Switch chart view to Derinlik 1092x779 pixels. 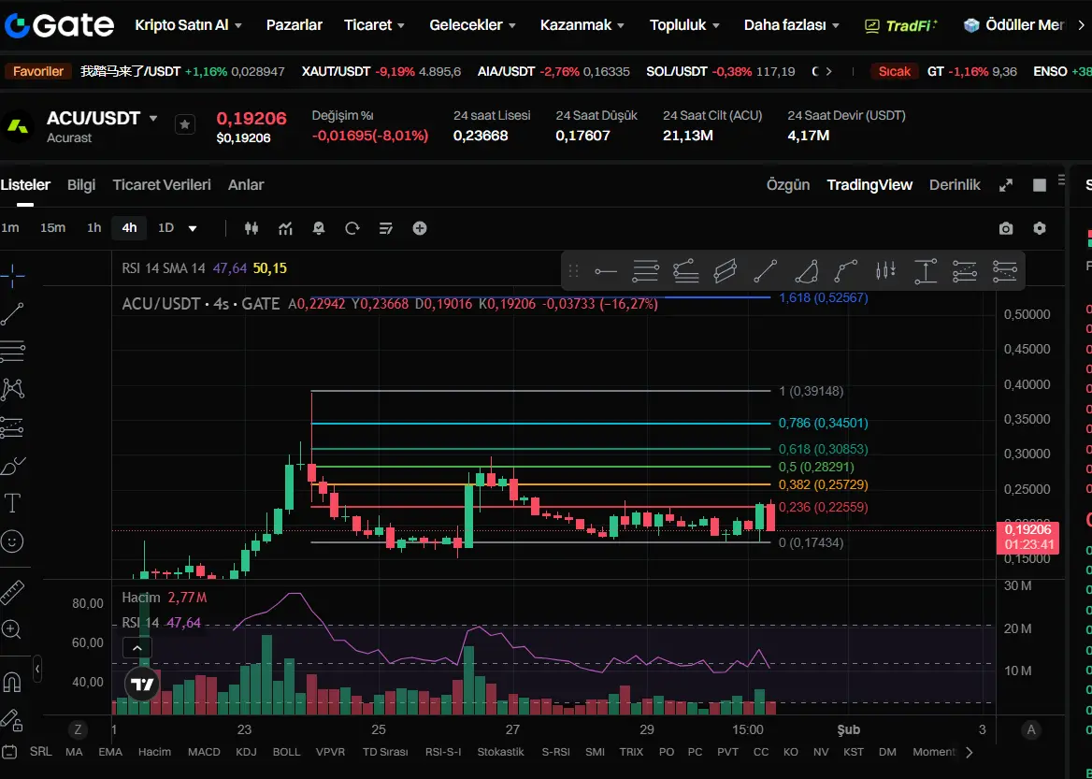955,185
